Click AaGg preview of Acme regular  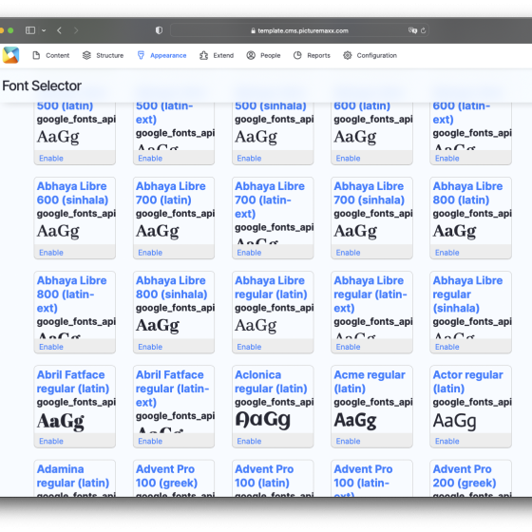[x=355, y=421]
